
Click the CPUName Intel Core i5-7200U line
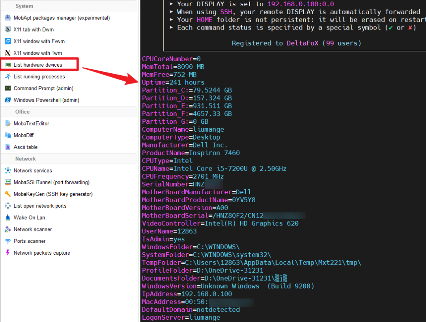[x=214, y=169]
